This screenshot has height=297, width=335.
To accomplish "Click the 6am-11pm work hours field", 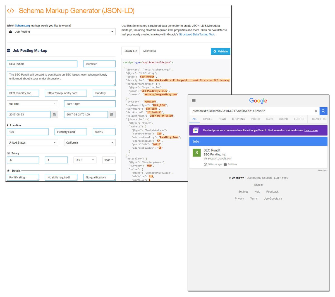I will pos(90,104).
